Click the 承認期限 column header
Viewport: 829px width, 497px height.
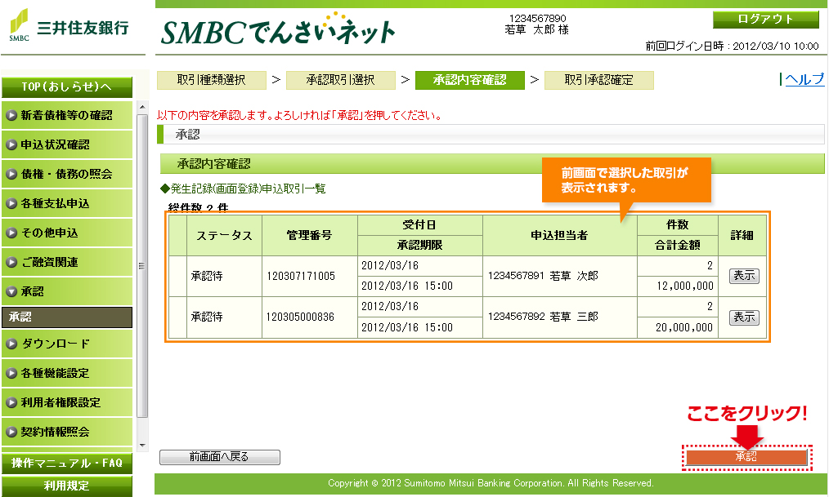tap(420, 246)
